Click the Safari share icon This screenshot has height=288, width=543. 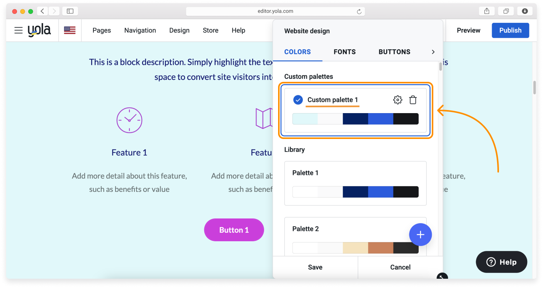click(x=487, y=11)
